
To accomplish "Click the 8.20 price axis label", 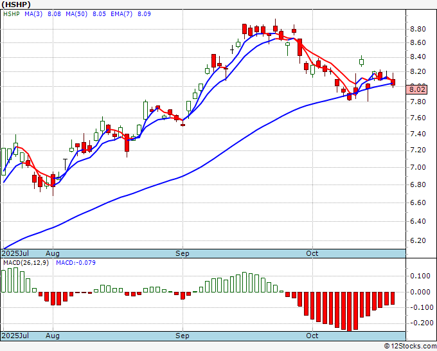I will click(418, 71).
